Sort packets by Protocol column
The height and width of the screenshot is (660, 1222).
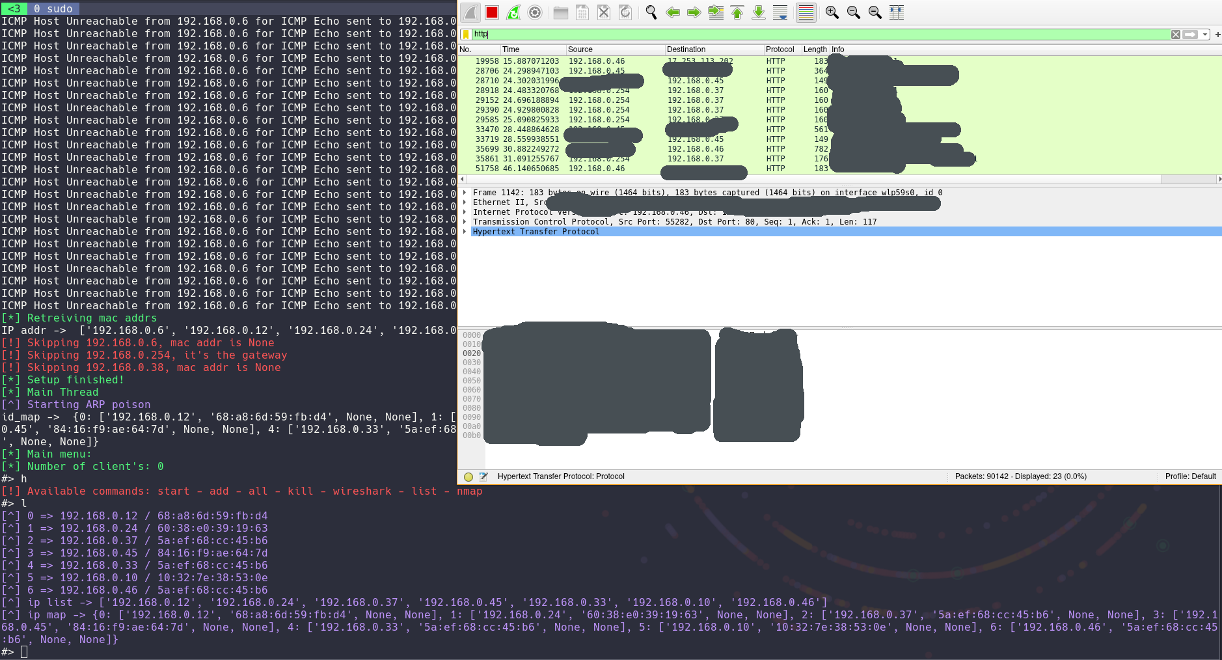[x=783, y=49]
